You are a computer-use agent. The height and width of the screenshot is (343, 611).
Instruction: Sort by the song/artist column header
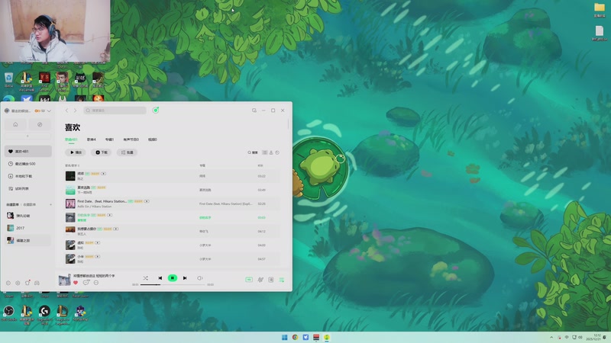[72, 165]
